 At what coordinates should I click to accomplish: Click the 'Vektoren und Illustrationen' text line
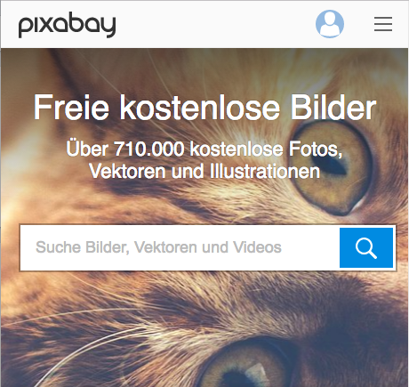[x=204, y=171]
